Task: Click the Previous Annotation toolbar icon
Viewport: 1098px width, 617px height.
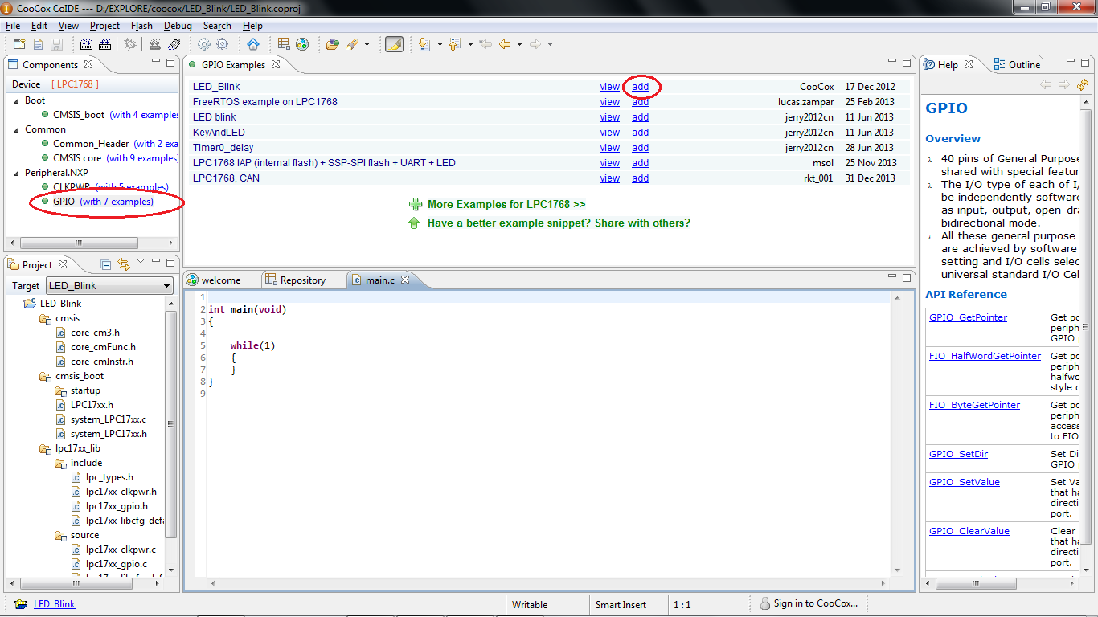Action: 454,44
